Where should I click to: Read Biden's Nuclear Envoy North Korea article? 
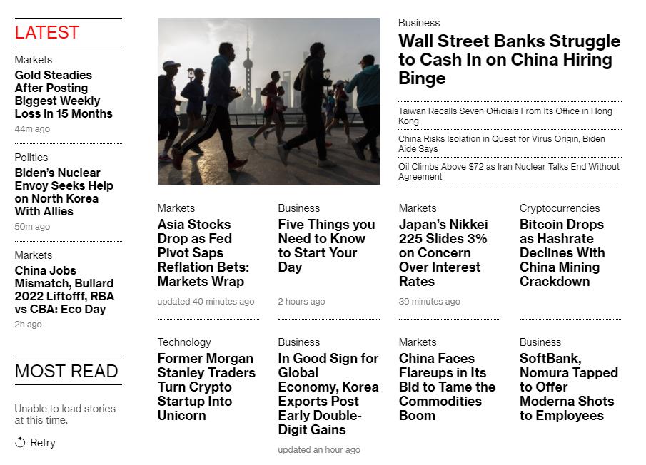(64, 192)
